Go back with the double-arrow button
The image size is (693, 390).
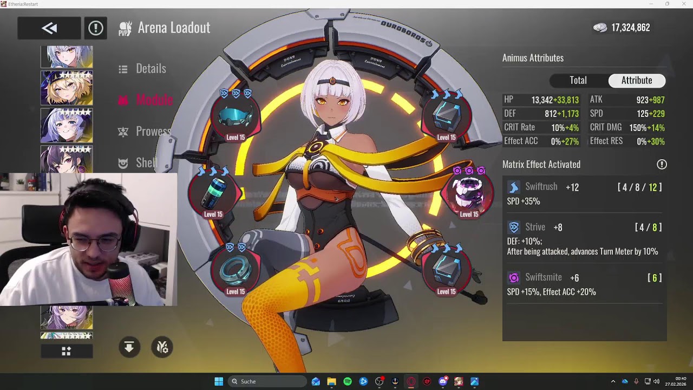pos(49,28)
